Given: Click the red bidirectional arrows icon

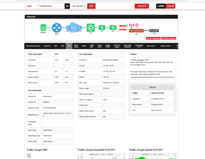Looking at the screenshot, I should [x=123, y=27].
